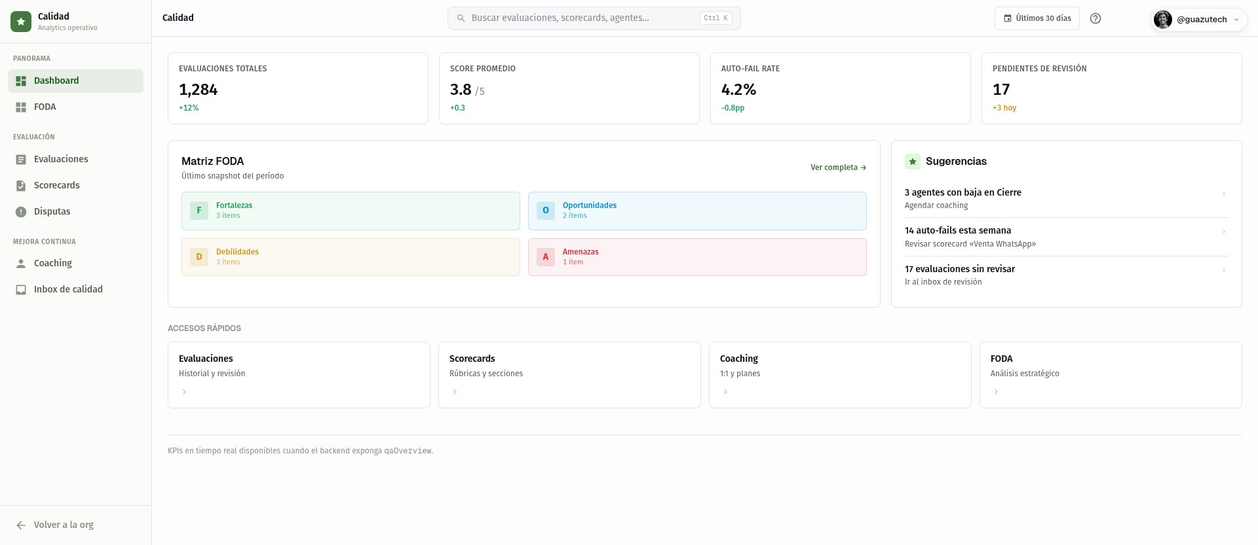Expand the 14 auto-fails esta semana suggestion

coord(1067,237)
